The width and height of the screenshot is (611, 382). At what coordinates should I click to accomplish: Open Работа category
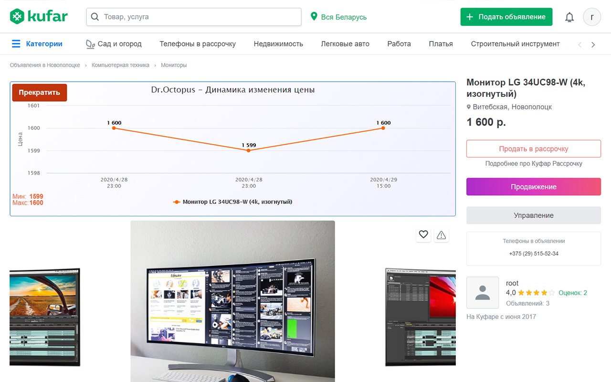[x=399, y=44]
